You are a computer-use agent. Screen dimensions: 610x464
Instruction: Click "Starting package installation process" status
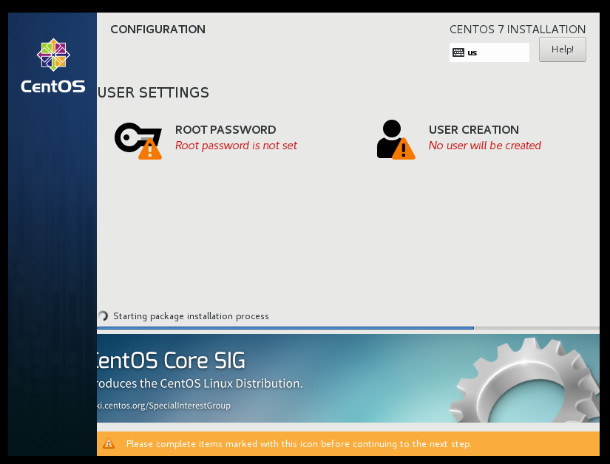(191, 316)
